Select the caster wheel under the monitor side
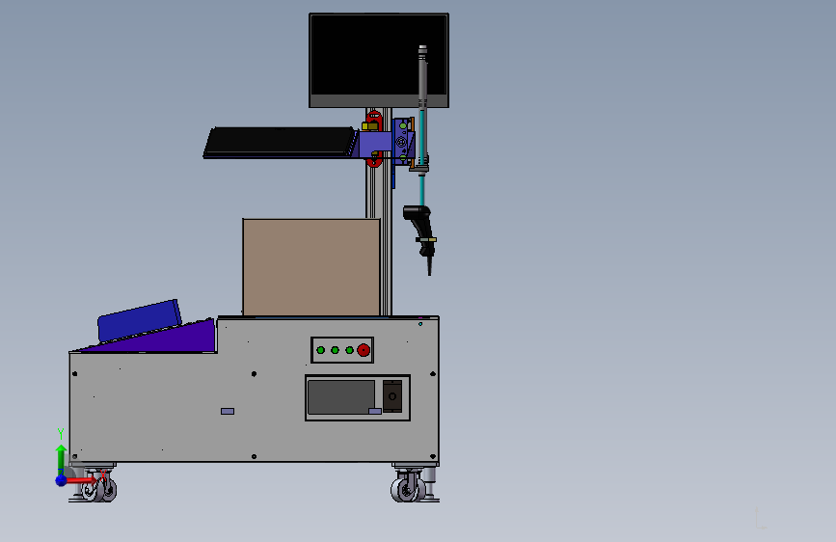The image size is (836, 542). click(408, 488)
